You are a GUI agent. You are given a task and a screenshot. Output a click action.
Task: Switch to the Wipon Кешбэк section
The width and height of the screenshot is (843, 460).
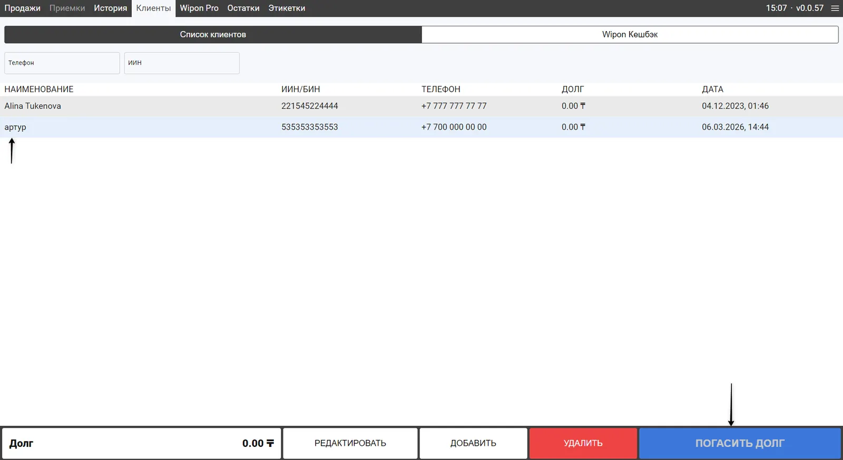point(630,35)
